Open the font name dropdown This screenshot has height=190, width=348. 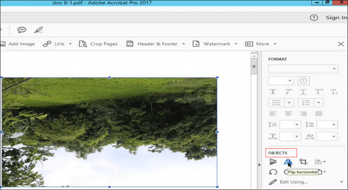tap(303, 69)
